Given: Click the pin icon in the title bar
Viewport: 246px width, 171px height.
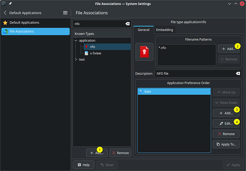Looking at the screenshot, I should (10, 4).
